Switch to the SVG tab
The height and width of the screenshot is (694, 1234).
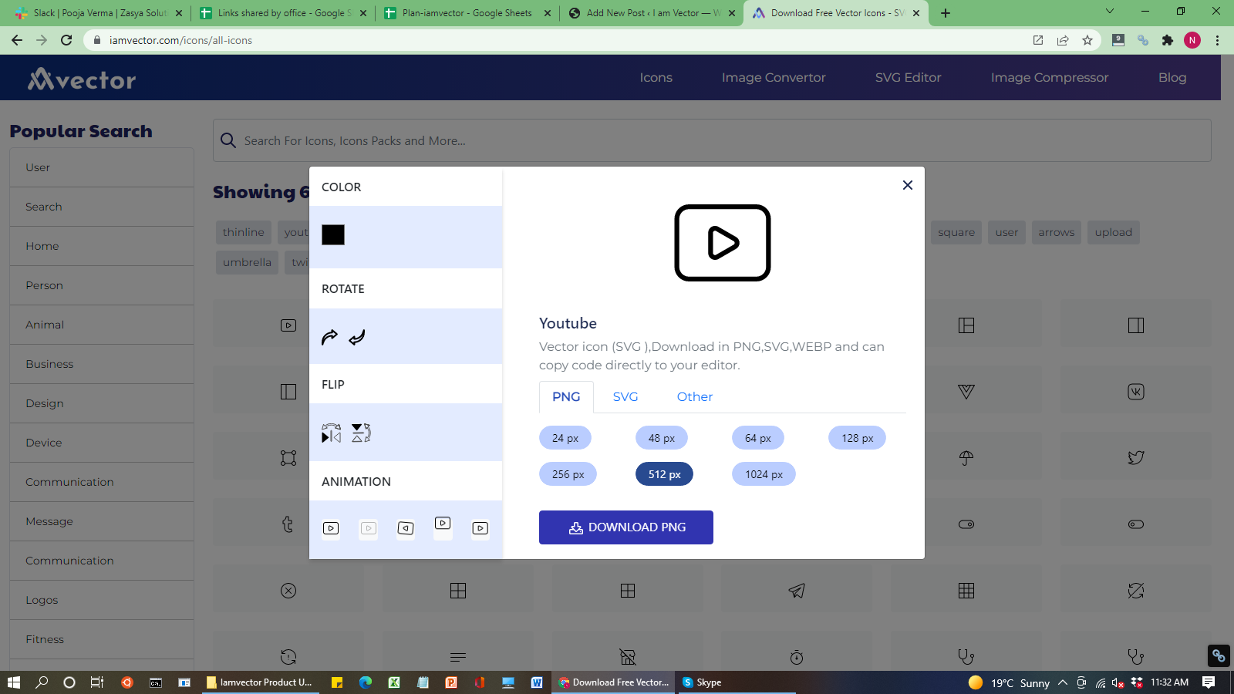pos(625,396)
